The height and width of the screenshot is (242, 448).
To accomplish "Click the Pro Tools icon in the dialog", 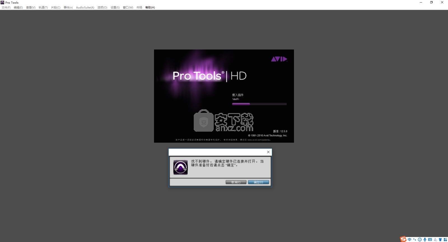I will click(x=181, y=167).
